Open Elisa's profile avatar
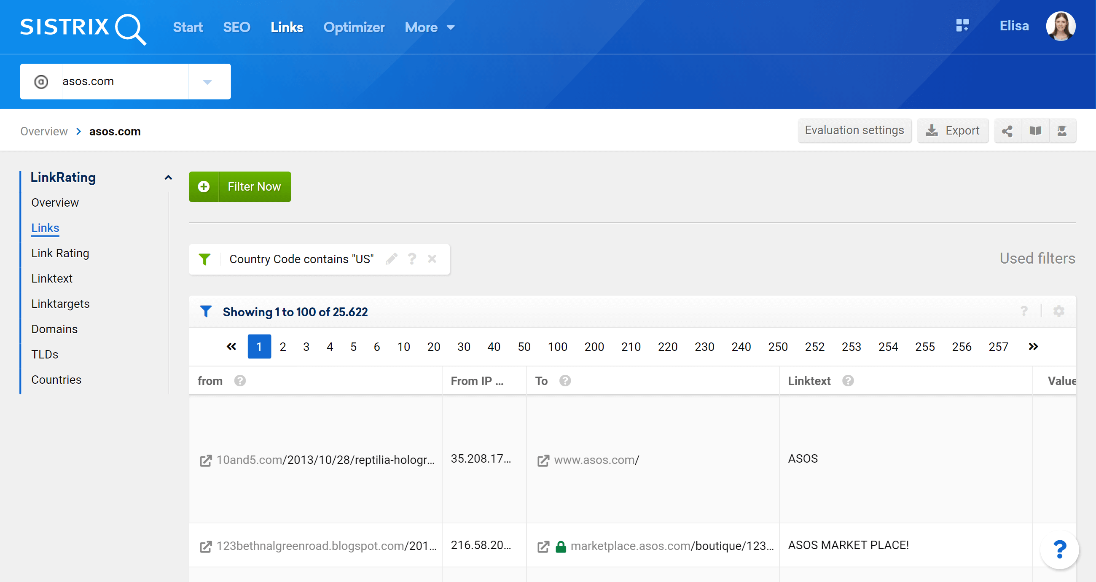Image resolution: width=1096 pixels, height=582 pixels. (x=1061, y=27)
